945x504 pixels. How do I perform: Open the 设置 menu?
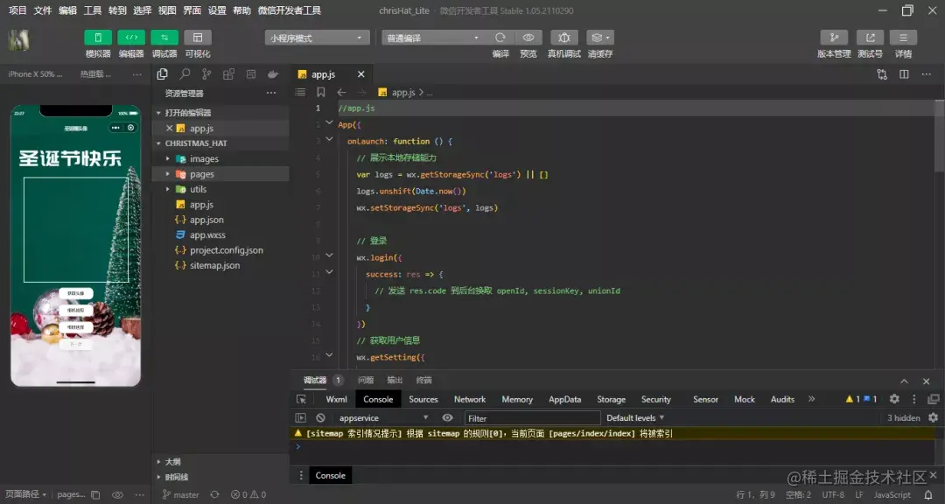pos(217,10)
